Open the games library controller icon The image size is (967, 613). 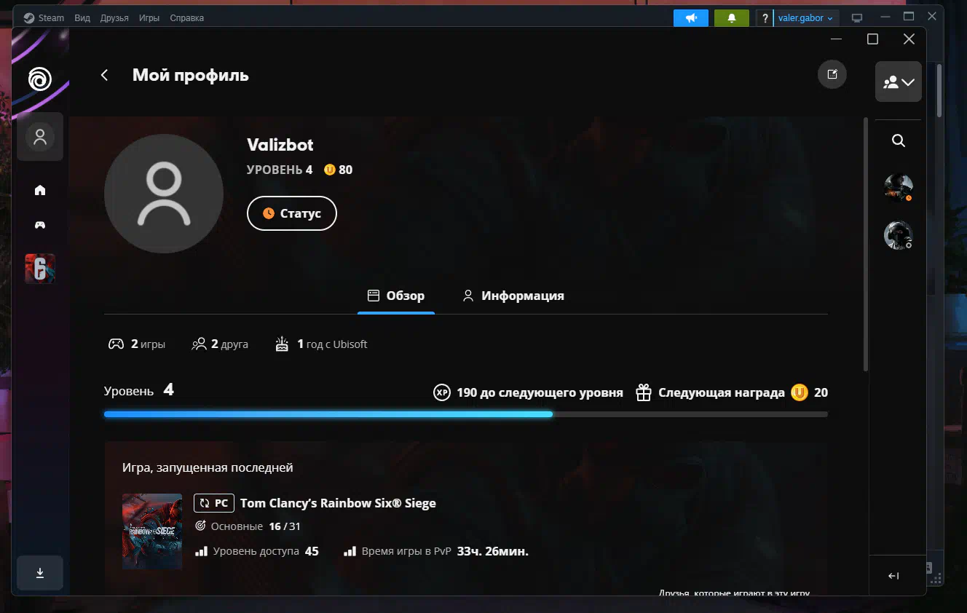[40, 225]
